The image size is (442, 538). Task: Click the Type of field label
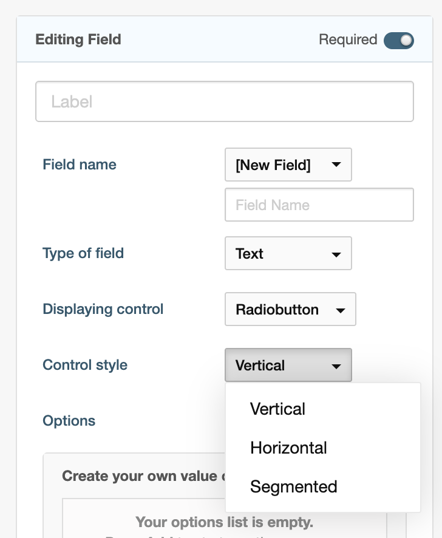click(83, 254)
